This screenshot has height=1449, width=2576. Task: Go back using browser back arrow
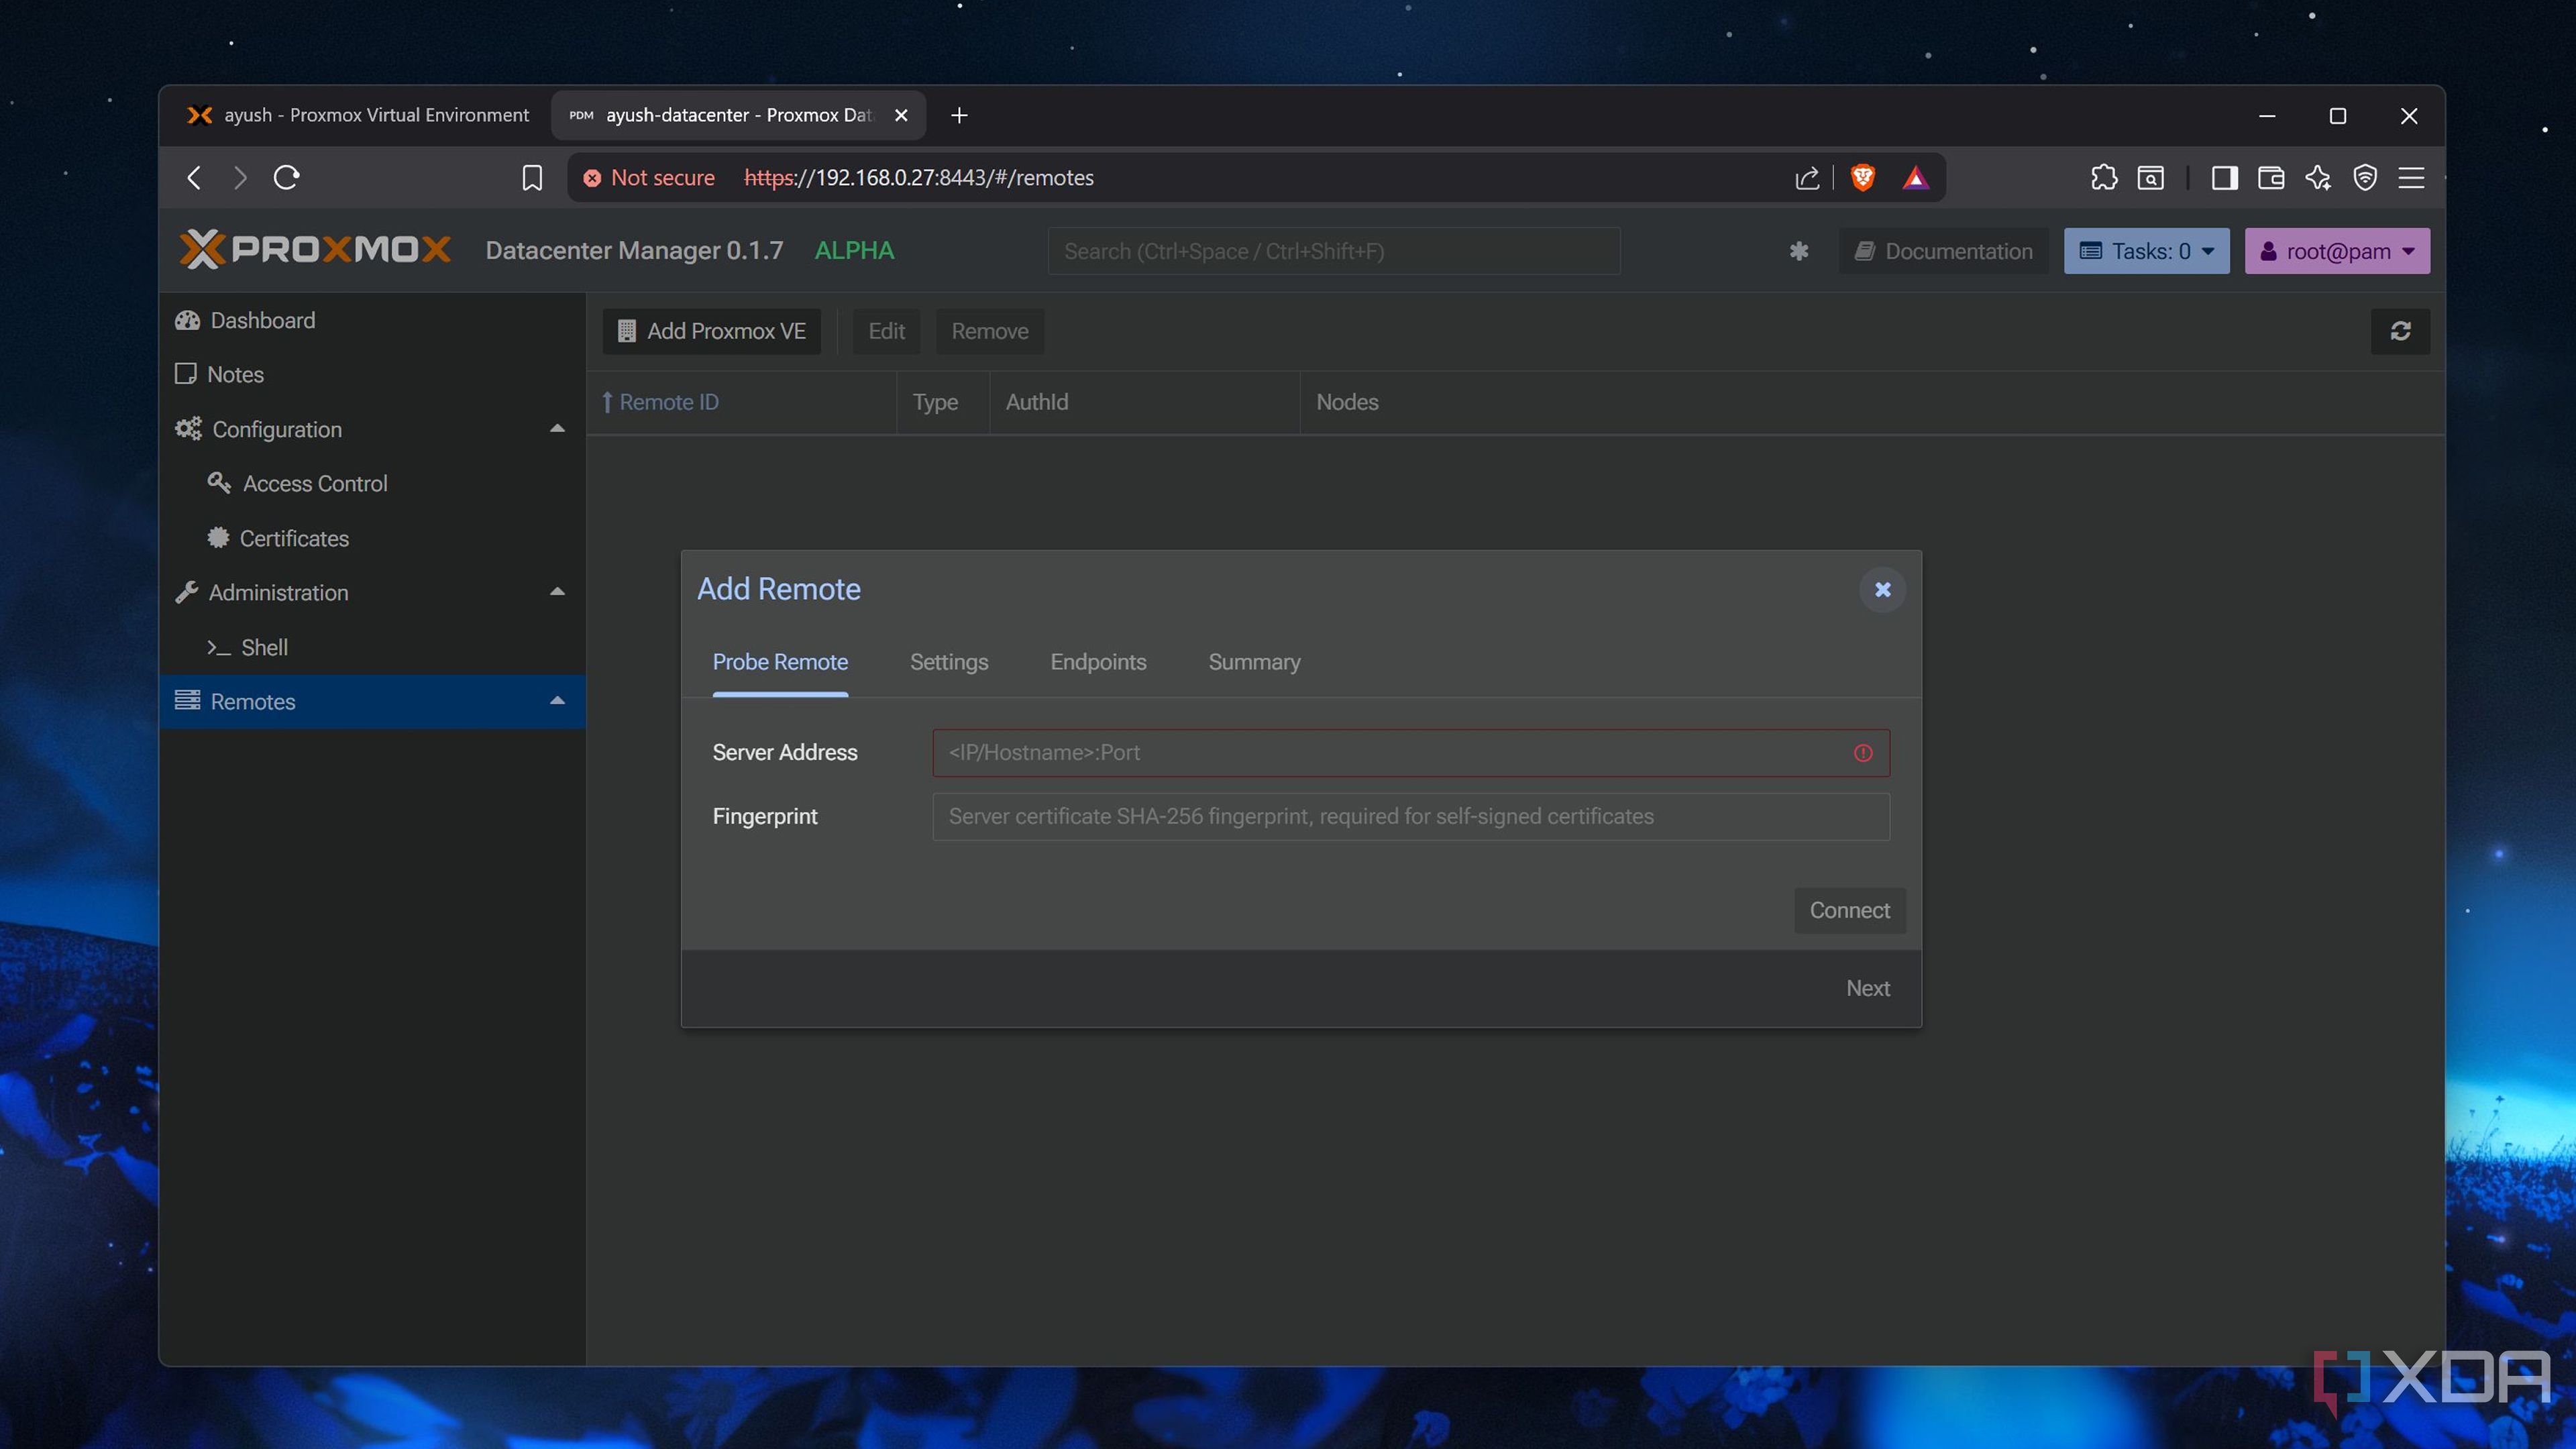pyautogui.click(x=195, y=178)
